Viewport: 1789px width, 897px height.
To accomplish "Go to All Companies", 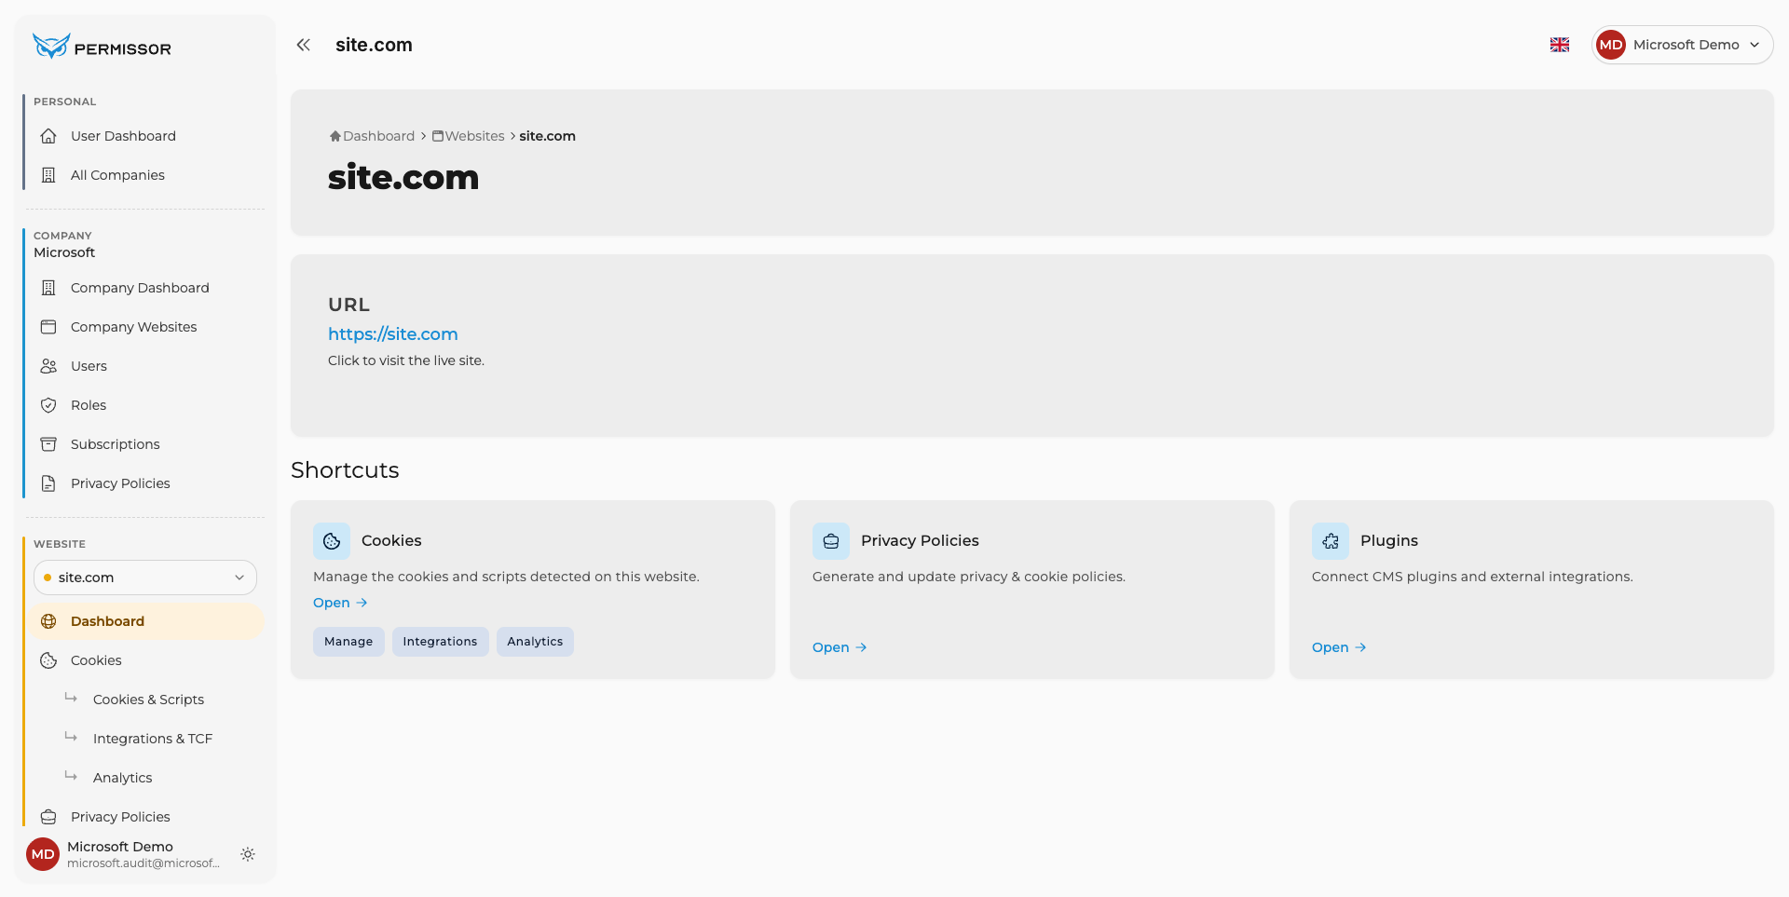I will coord(143,175).
